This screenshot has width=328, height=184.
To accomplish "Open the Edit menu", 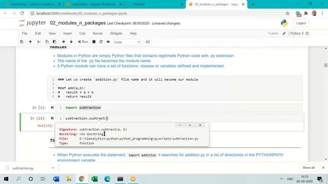I will [38, 33].
